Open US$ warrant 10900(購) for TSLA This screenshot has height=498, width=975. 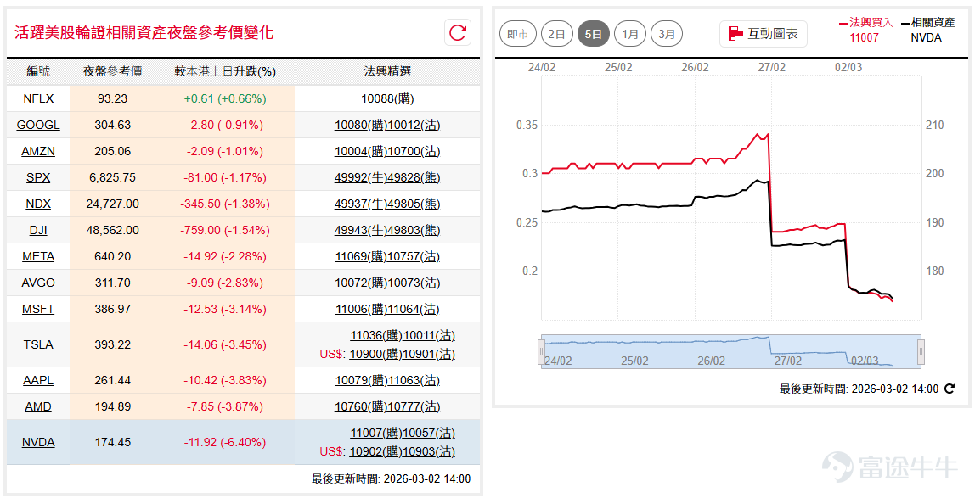(377, 353)
